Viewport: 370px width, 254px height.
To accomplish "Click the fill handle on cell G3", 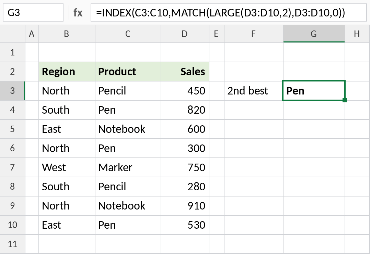I will coord(345,100).
